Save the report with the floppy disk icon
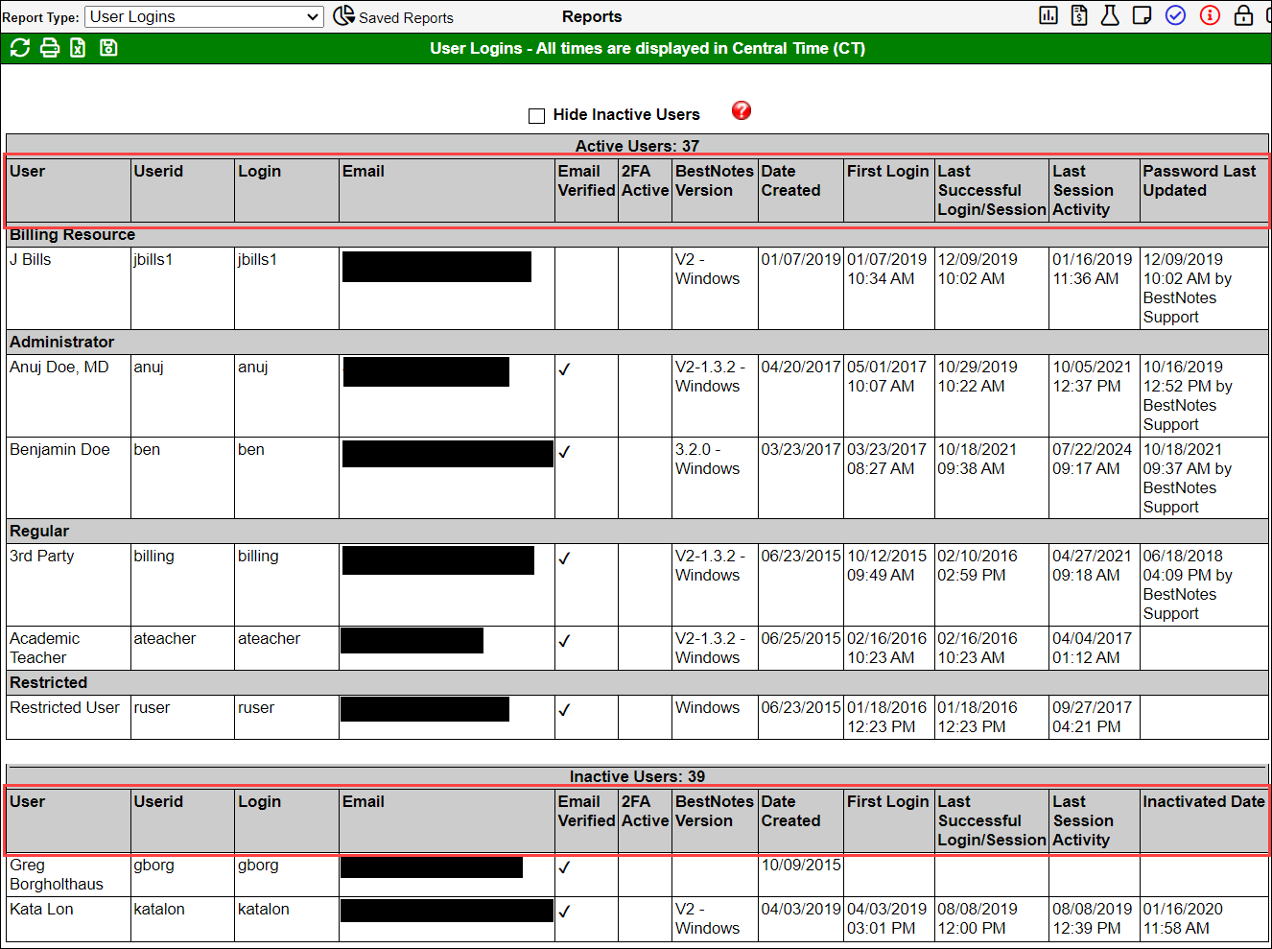Image resolution: width=1272 pixels, height=949 pixels. click(108, 48)
